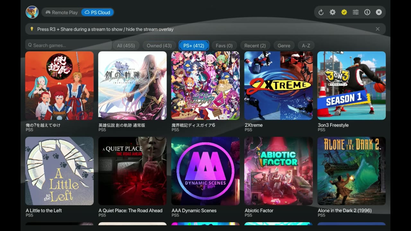
Task: Click the refresh icon in top toolbar
Action: tap(321, 12)
